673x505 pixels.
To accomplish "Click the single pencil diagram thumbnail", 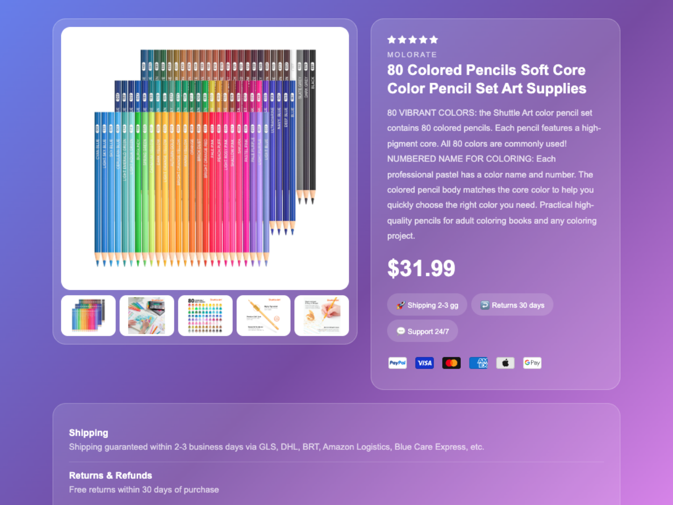I will click(x=263, y=315).
